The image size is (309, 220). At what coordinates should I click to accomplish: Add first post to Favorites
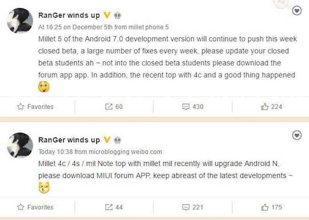click(35, 107)
